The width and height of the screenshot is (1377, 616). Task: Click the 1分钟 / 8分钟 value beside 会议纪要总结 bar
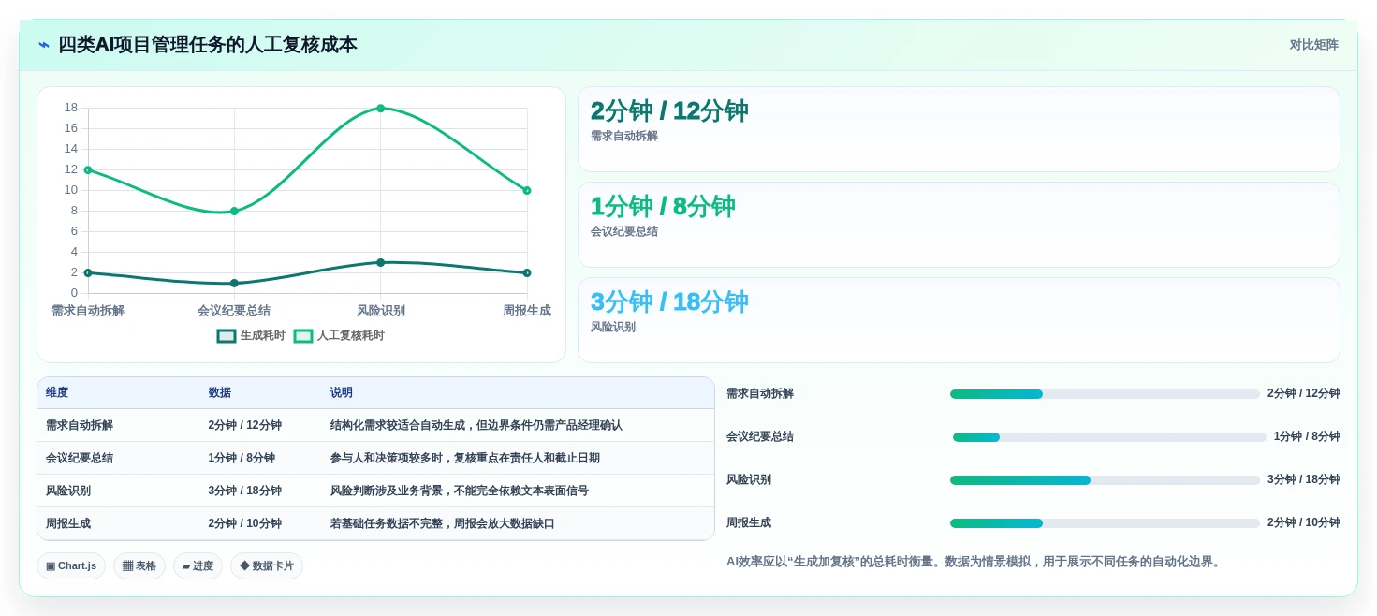1307,437
